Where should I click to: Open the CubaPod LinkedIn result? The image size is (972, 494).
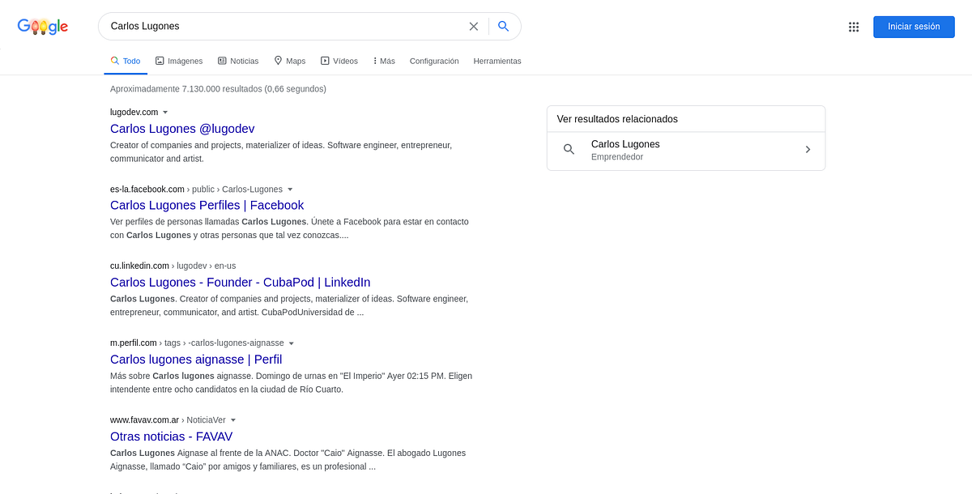[241, 282]
